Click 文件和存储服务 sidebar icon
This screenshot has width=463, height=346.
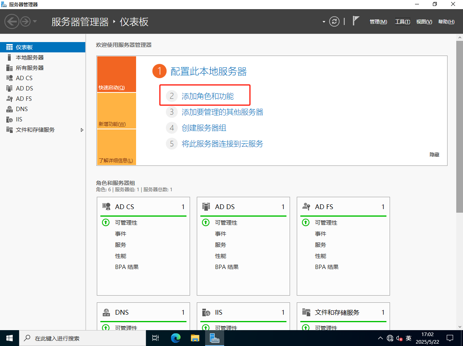[10, 130]
